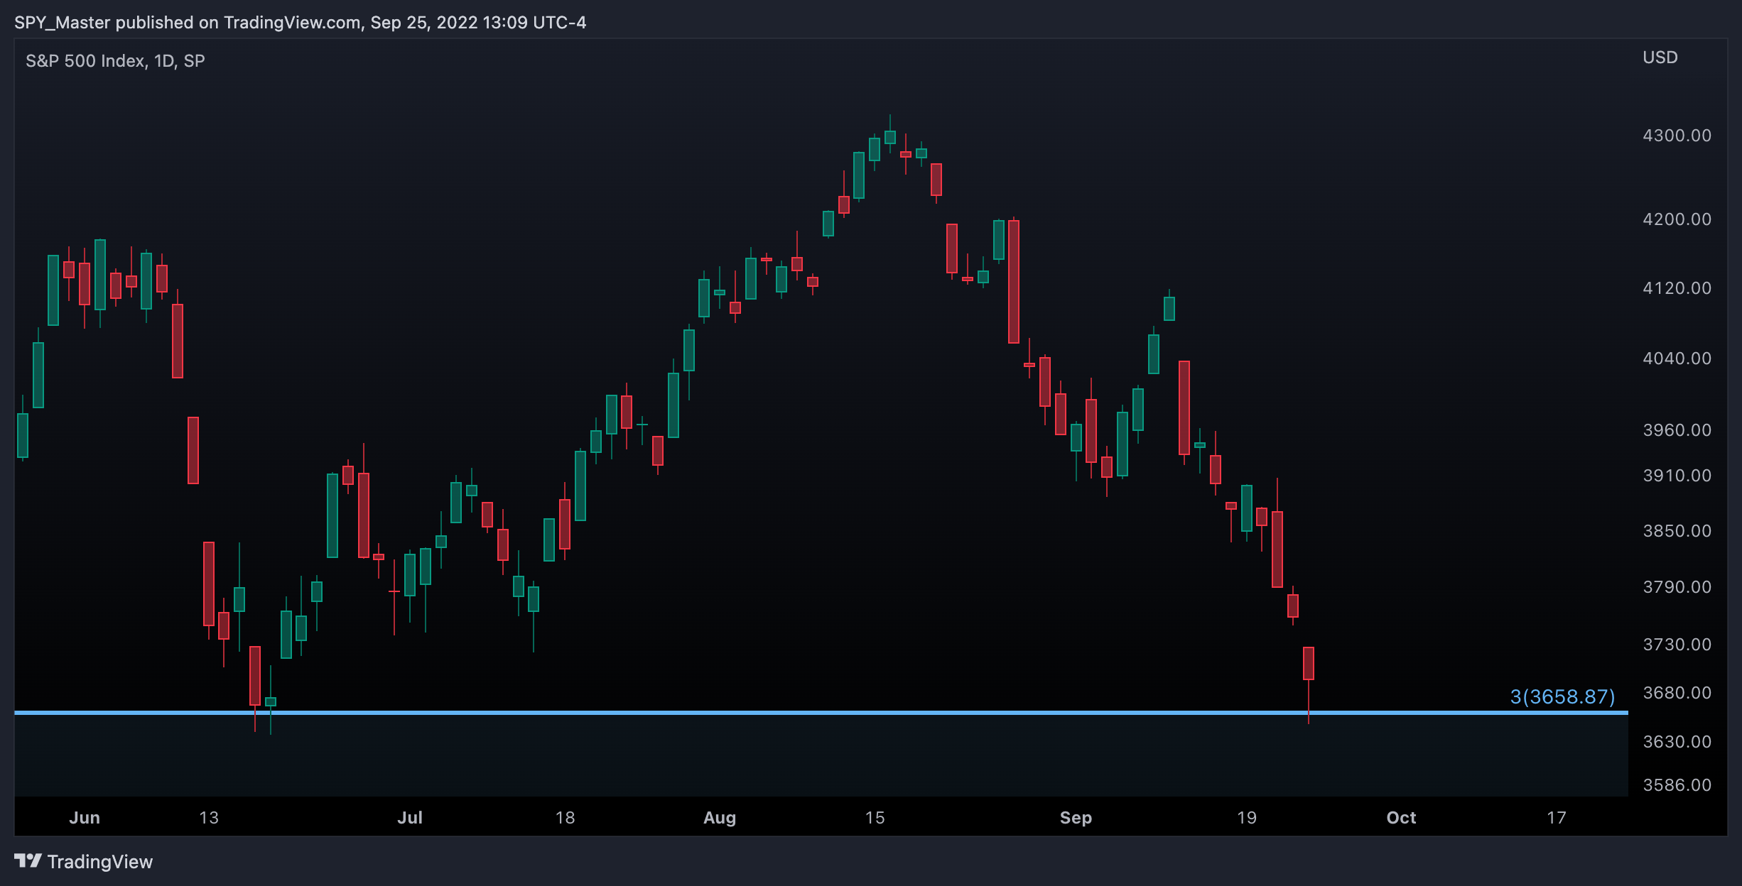Screen dimensions: 1742x886
Task: Click the 19 date axis label
Action: (1247, 818)
